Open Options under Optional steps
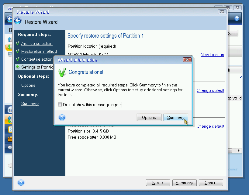Screen dimensions: 249x195 [28, 85]
